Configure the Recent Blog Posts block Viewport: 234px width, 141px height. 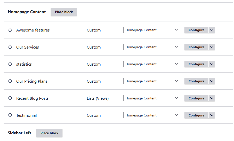(x=196, y=98)
